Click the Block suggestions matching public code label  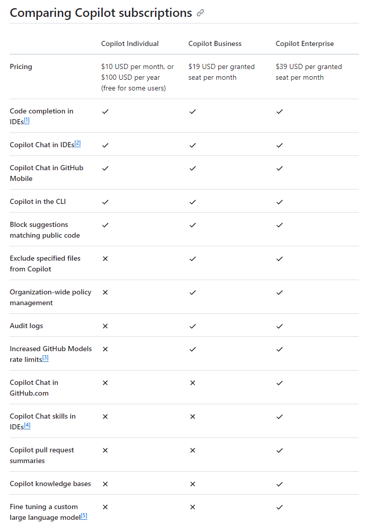(x=45, y=230)
